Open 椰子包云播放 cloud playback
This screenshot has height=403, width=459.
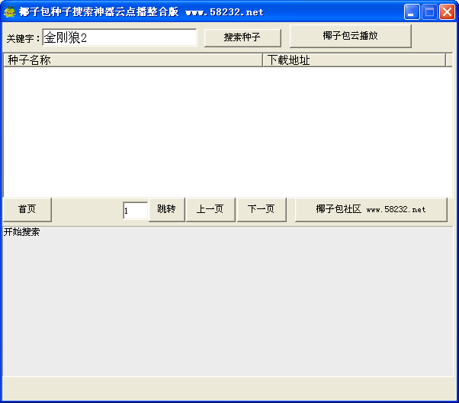pos(351,36)
